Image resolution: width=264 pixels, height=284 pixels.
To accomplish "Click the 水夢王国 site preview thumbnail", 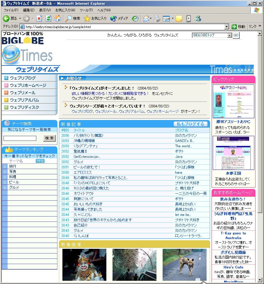I will click(x=234, y=153).
